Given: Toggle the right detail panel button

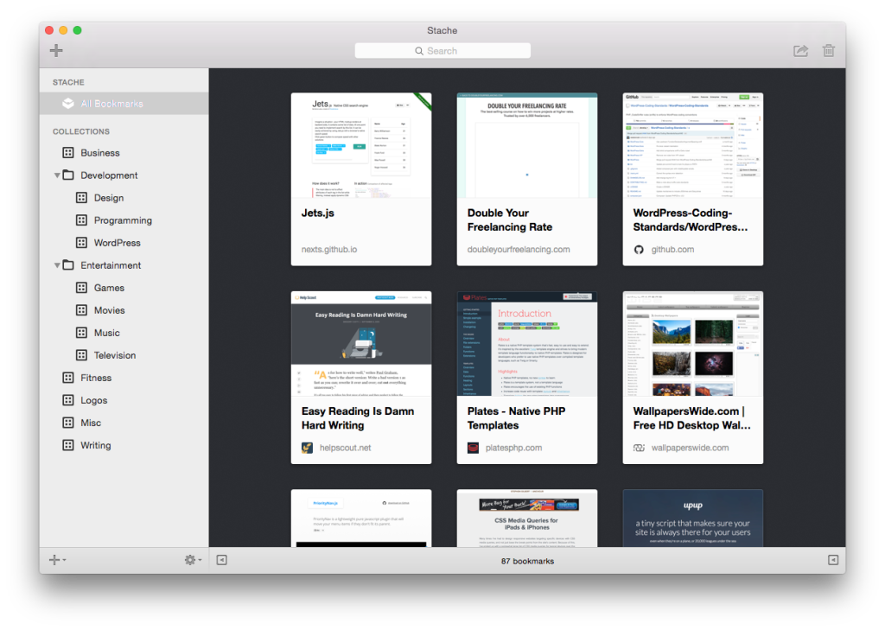Looking at the screenshot, I should pyautogui.click(x=833, y=560).
